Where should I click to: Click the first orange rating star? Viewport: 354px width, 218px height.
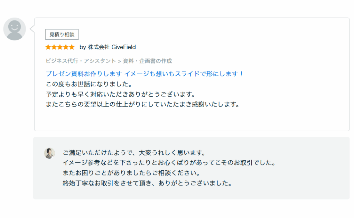[48, 47]
